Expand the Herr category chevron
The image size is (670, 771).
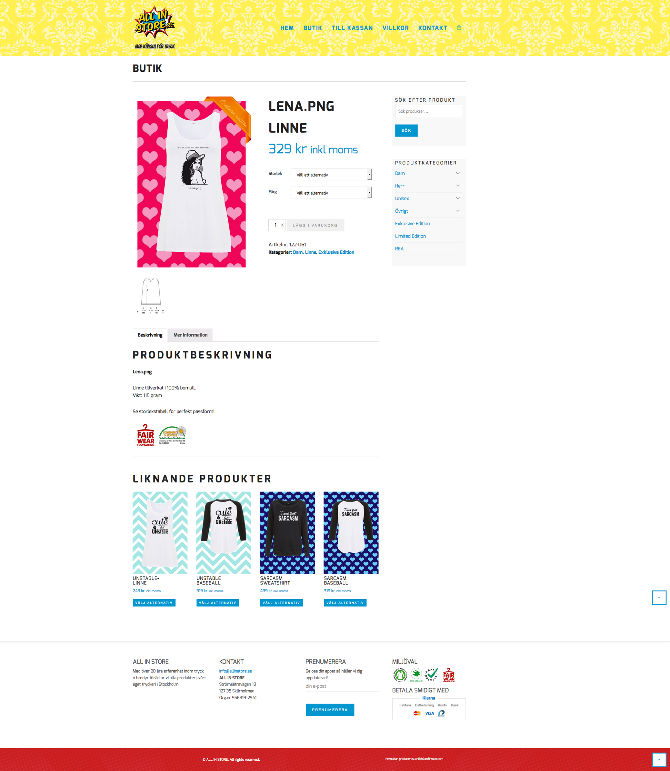pos(458,186)
